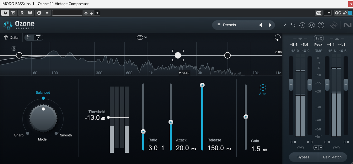353x164 pixels.
Task: Click the iZotope scribble logo icon
Action: point(334,25)
